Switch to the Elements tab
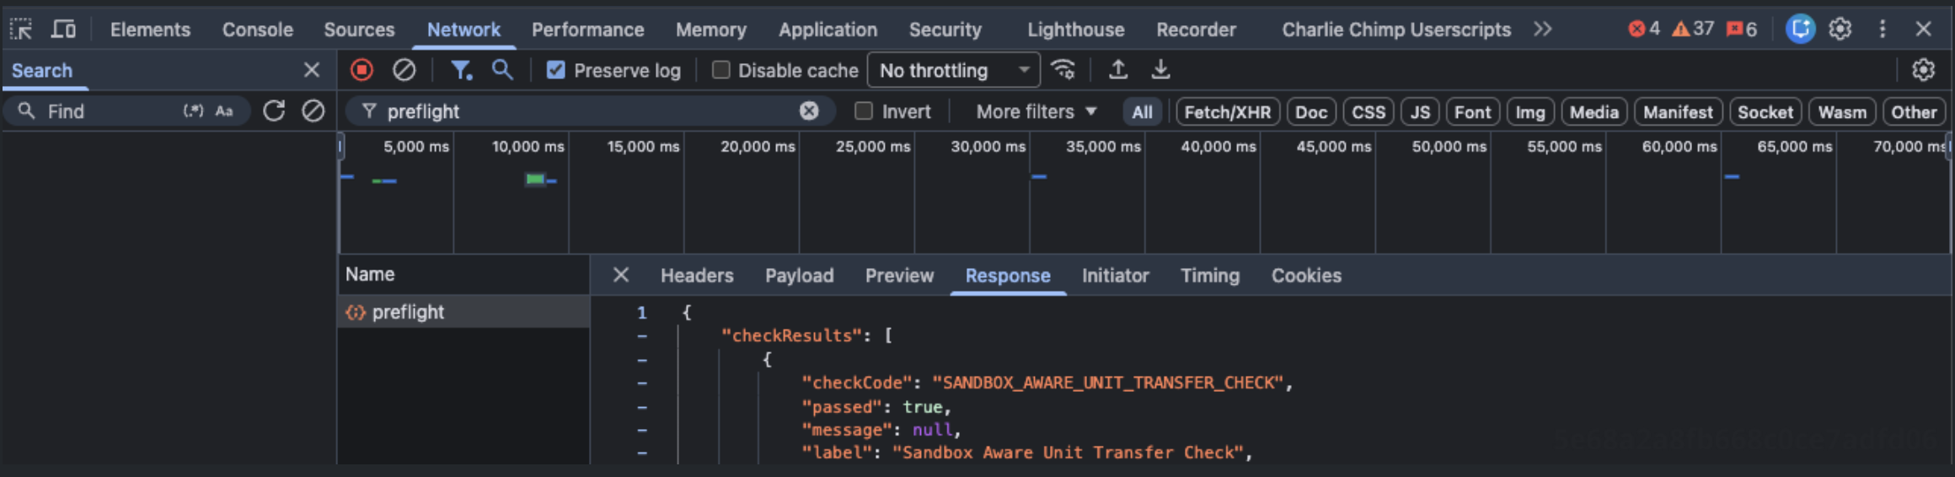1955x477 pixels. point(150,29)
